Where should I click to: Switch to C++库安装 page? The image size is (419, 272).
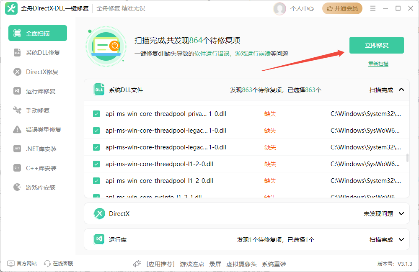pyautogui.click(x=38, y=168)
